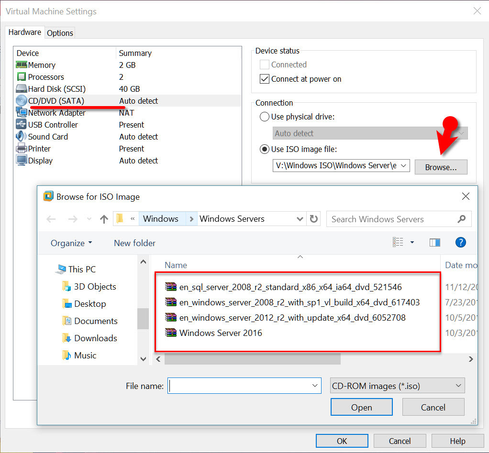Open the recent locations dropdown arrow
The width and height of the screenshot is (489, 453).
click(89, 219)
